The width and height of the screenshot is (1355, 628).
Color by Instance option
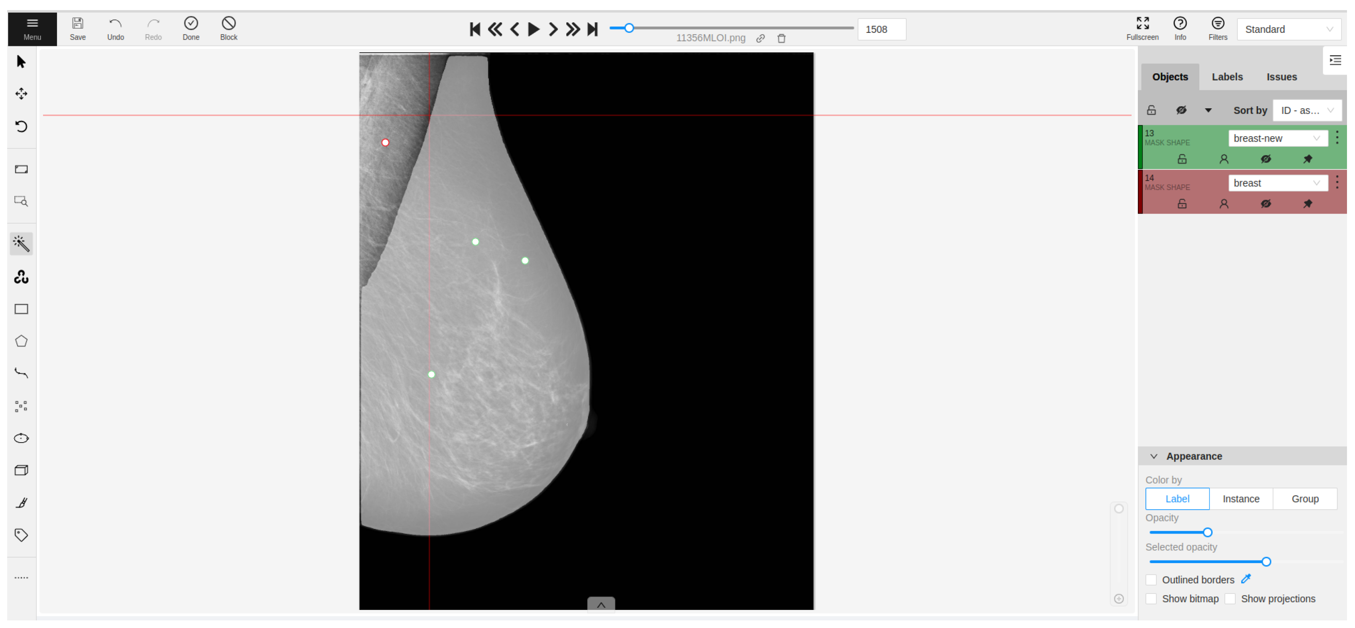[1241, 499]
